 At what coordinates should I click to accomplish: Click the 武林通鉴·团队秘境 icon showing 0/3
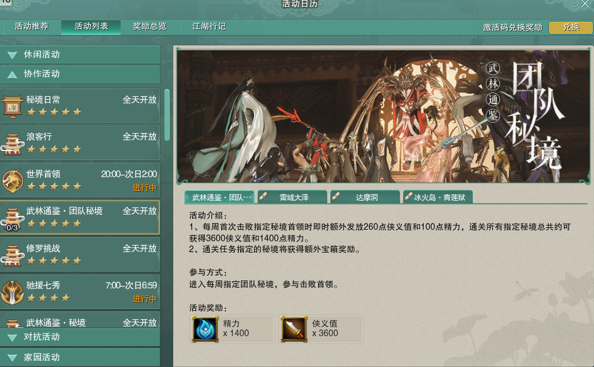click(12, 218)
